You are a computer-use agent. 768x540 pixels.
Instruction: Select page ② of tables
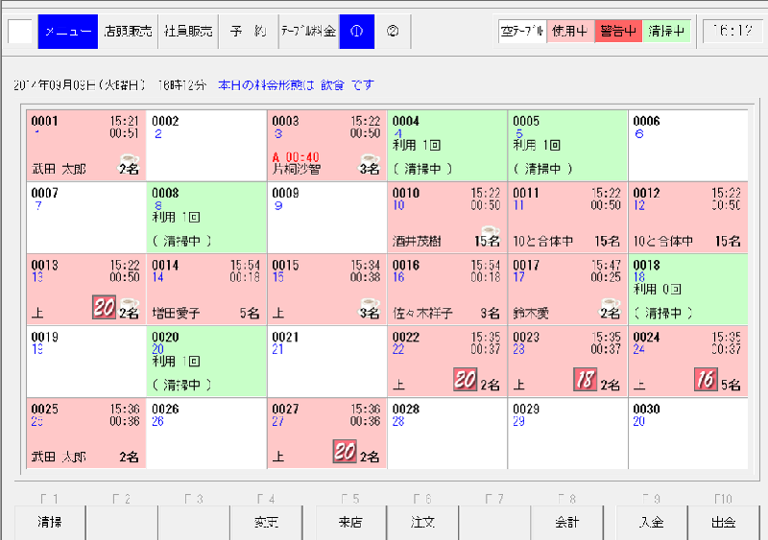(393, 32)
